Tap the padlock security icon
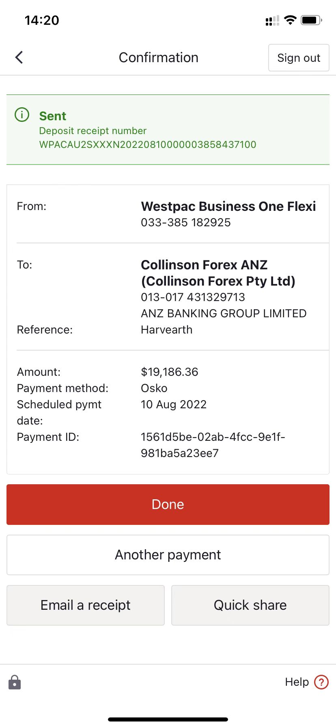Screen dimensions: 336x728 (15, 682)
